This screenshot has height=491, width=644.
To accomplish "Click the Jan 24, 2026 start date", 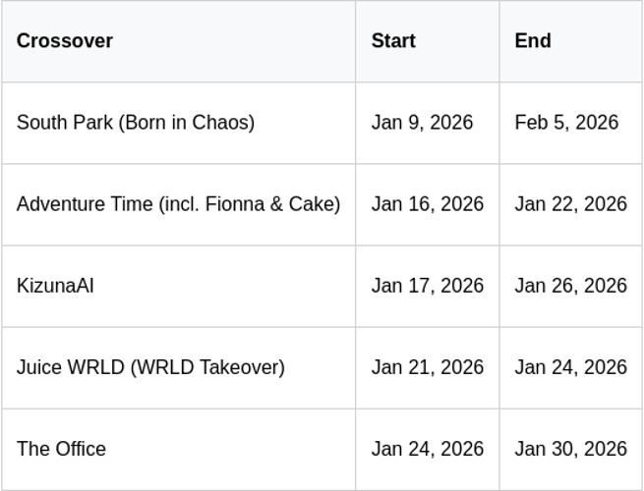I will click(x=428, y=449).
